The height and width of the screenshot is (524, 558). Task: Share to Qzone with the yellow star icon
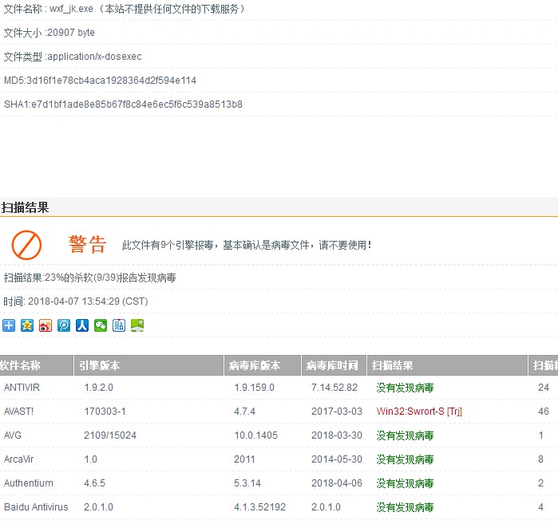pos(27,325)
